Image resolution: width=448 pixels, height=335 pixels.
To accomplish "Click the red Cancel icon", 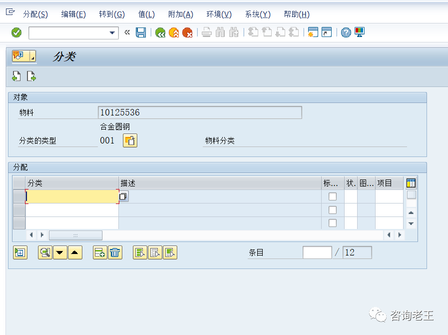I will (x=187, y=32).
